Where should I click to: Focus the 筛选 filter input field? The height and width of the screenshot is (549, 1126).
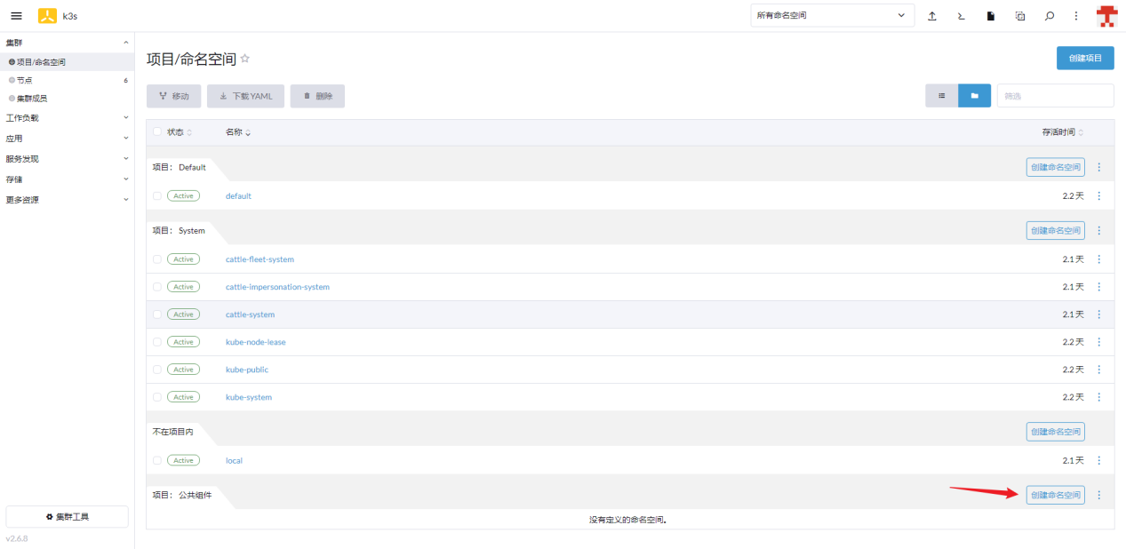[x=1055, y=96]
